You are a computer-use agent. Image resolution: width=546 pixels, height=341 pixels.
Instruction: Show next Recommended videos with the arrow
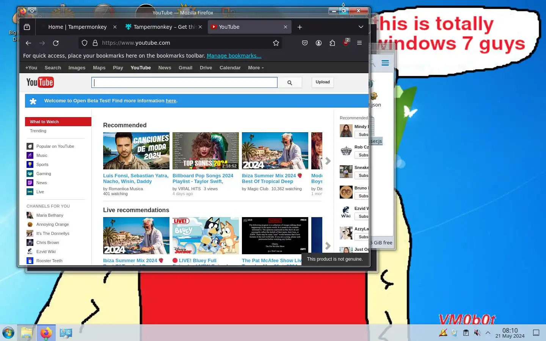tap(328, 161)
